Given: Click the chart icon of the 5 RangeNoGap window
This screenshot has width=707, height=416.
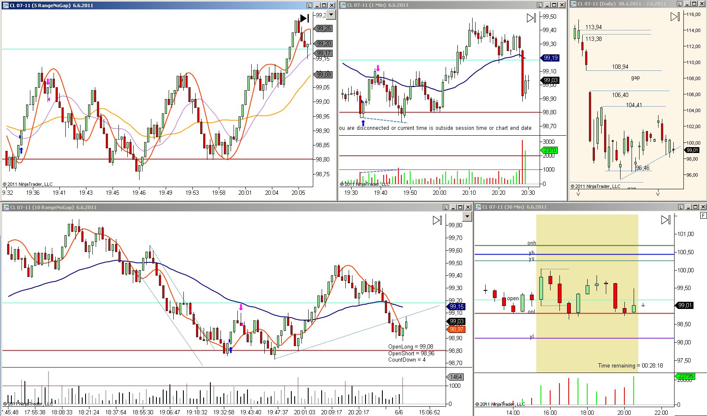Looking at the screenshot, I should 6,5.
